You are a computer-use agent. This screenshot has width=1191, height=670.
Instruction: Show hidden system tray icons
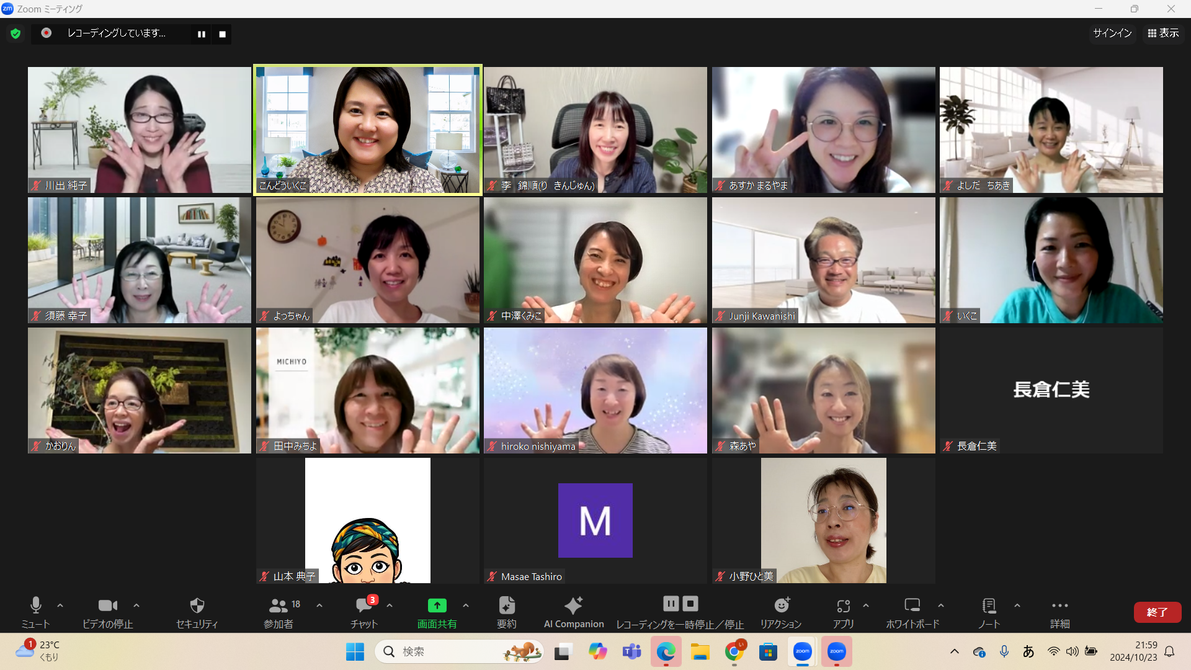[955, 651]
